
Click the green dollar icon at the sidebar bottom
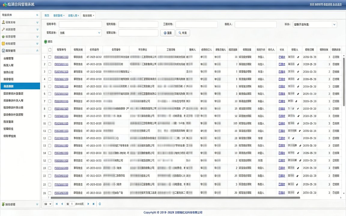pos(3,204)
